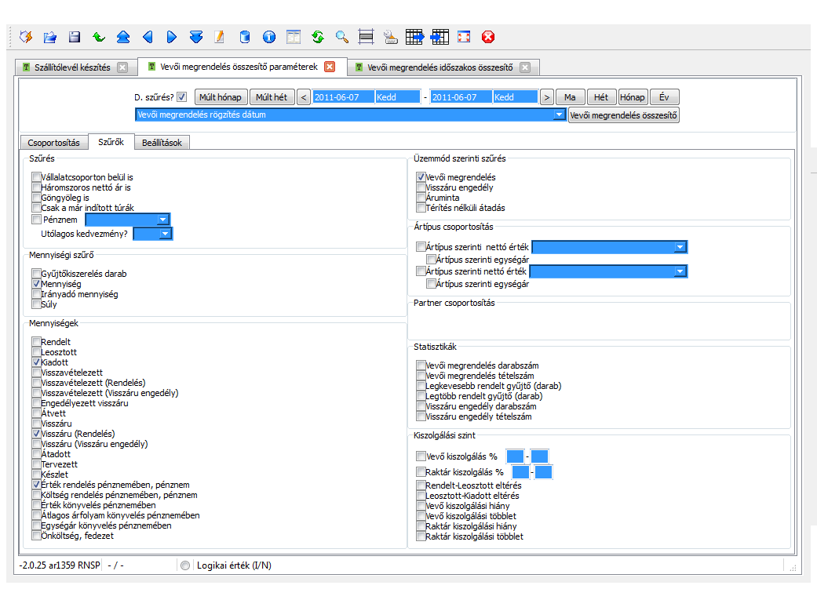Click the blue previous left arrow icon

point(148,37)
